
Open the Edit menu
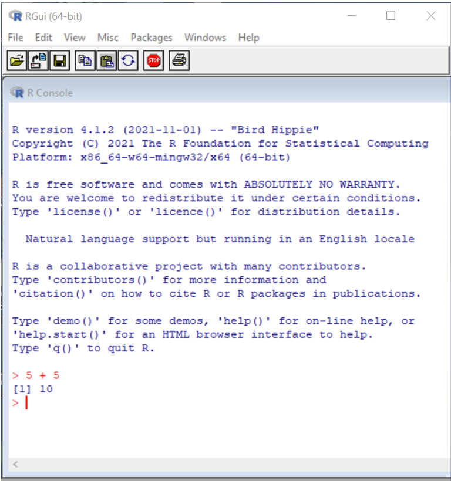point(43,38)
